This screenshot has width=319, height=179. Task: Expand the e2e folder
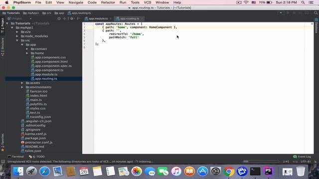click(x=17, y=32)
